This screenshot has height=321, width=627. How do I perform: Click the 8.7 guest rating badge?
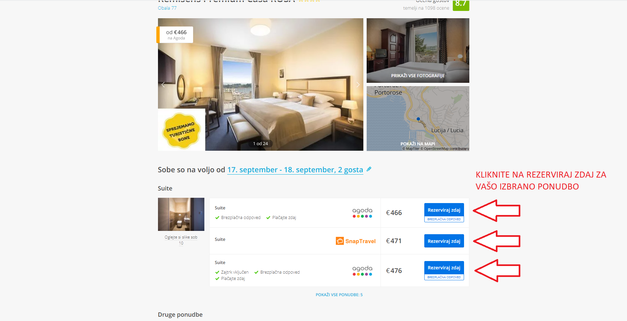(461, 5)
